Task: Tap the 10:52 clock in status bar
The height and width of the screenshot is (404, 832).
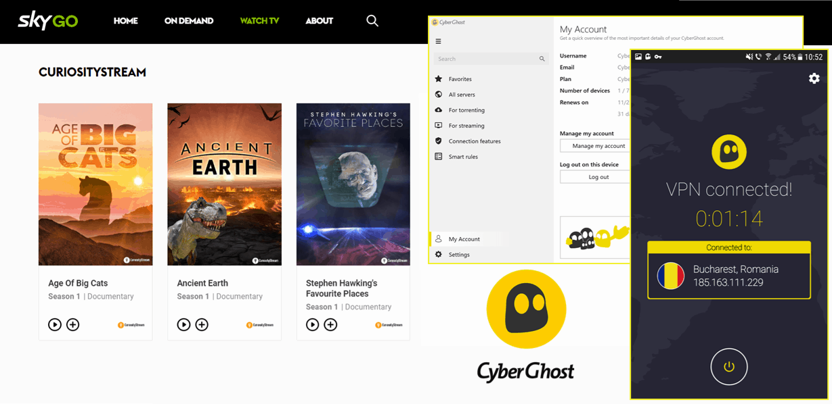Action: click(x=814, y=57)
